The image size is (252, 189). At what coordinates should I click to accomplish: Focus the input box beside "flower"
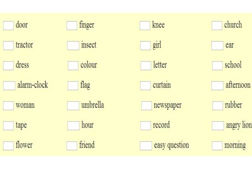click(8, 146)
